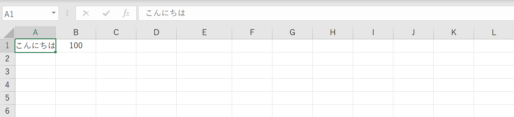This screenshot has width=514, height=117.
Task: Click the Enter checkmark formula bar icon
Action: click(x=106, y=13)
